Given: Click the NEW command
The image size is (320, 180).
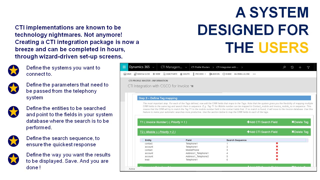Looking at the screenshot, I should click(x=156, y=74).
